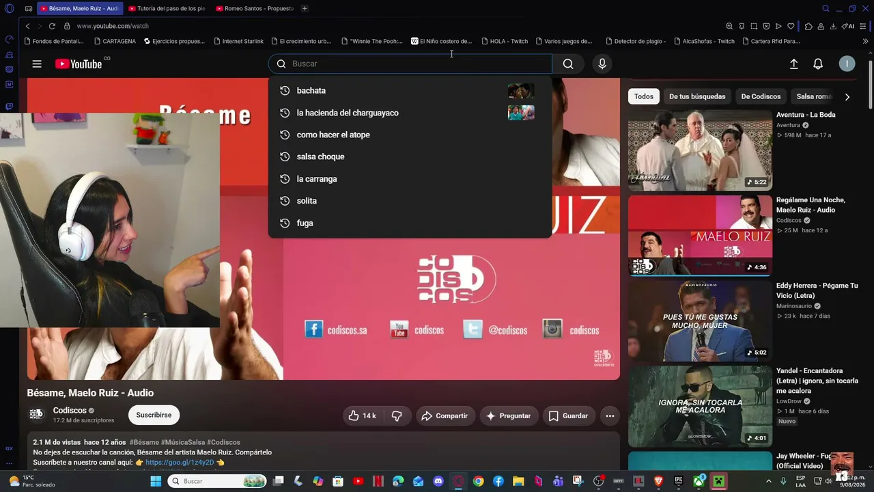The height and width of the screenshot is (492, 874).
Task: Open the extensions puzzle icon
Action: [808, 26]
